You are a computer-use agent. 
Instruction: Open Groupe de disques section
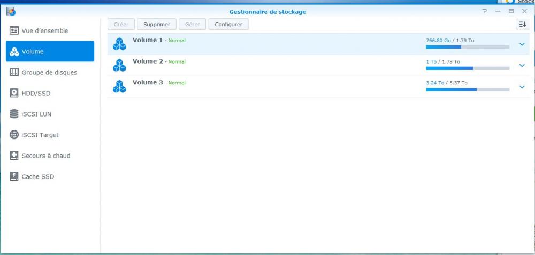point(50,72)
